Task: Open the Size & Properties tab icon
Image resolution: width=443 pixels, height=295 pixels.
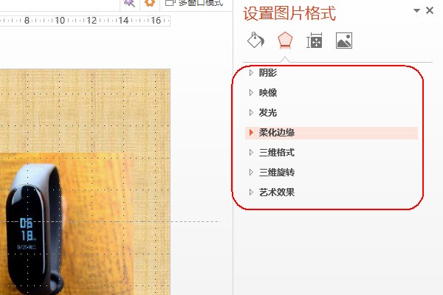Action: [315, 41]
